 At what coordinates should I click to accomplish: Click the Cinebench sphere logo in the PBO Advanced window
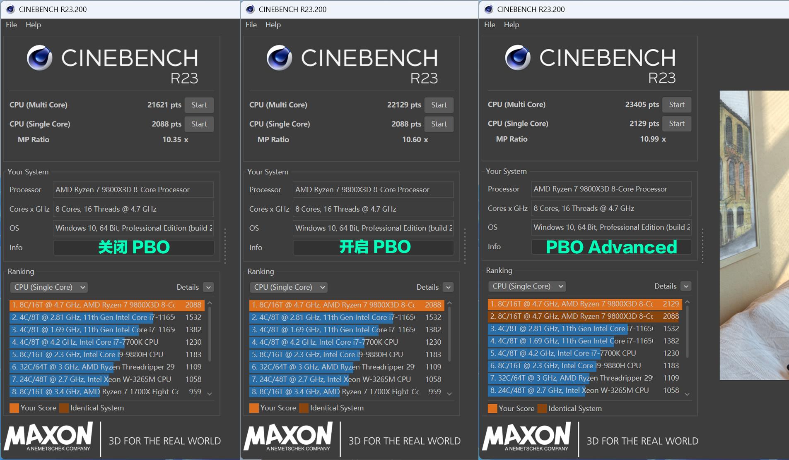[517, 58]
